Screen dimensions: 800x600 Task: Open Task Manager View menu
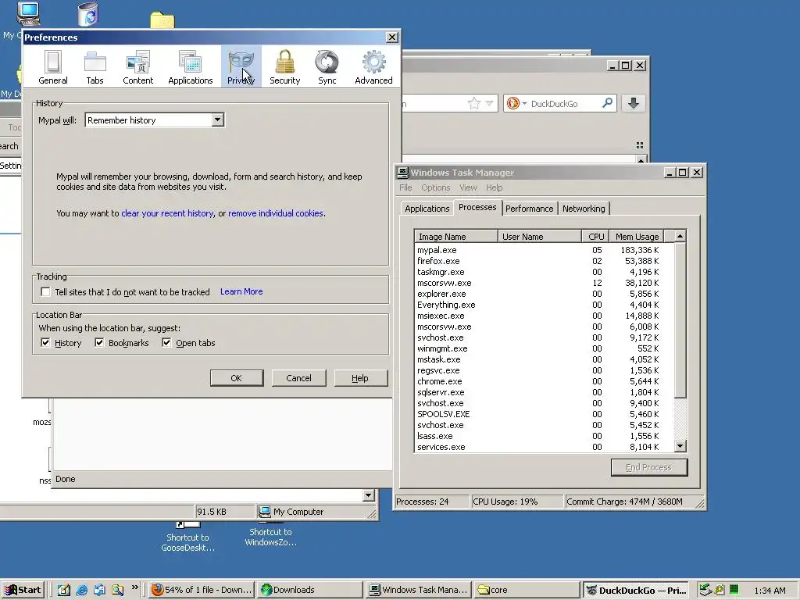(x=468, y=187)
